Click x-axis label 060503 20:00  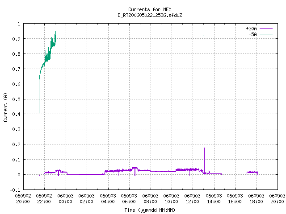tap(277, 199)
